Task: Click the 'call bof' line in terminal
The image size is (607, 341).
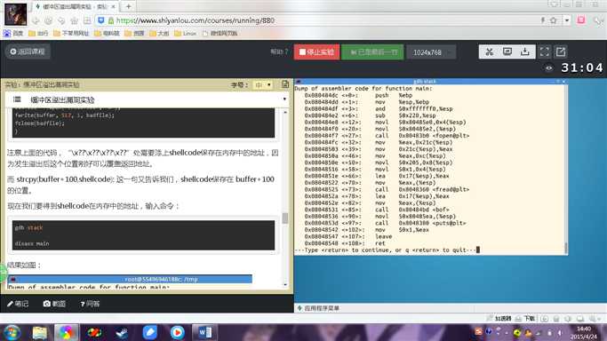Action: tap(377, 210)
